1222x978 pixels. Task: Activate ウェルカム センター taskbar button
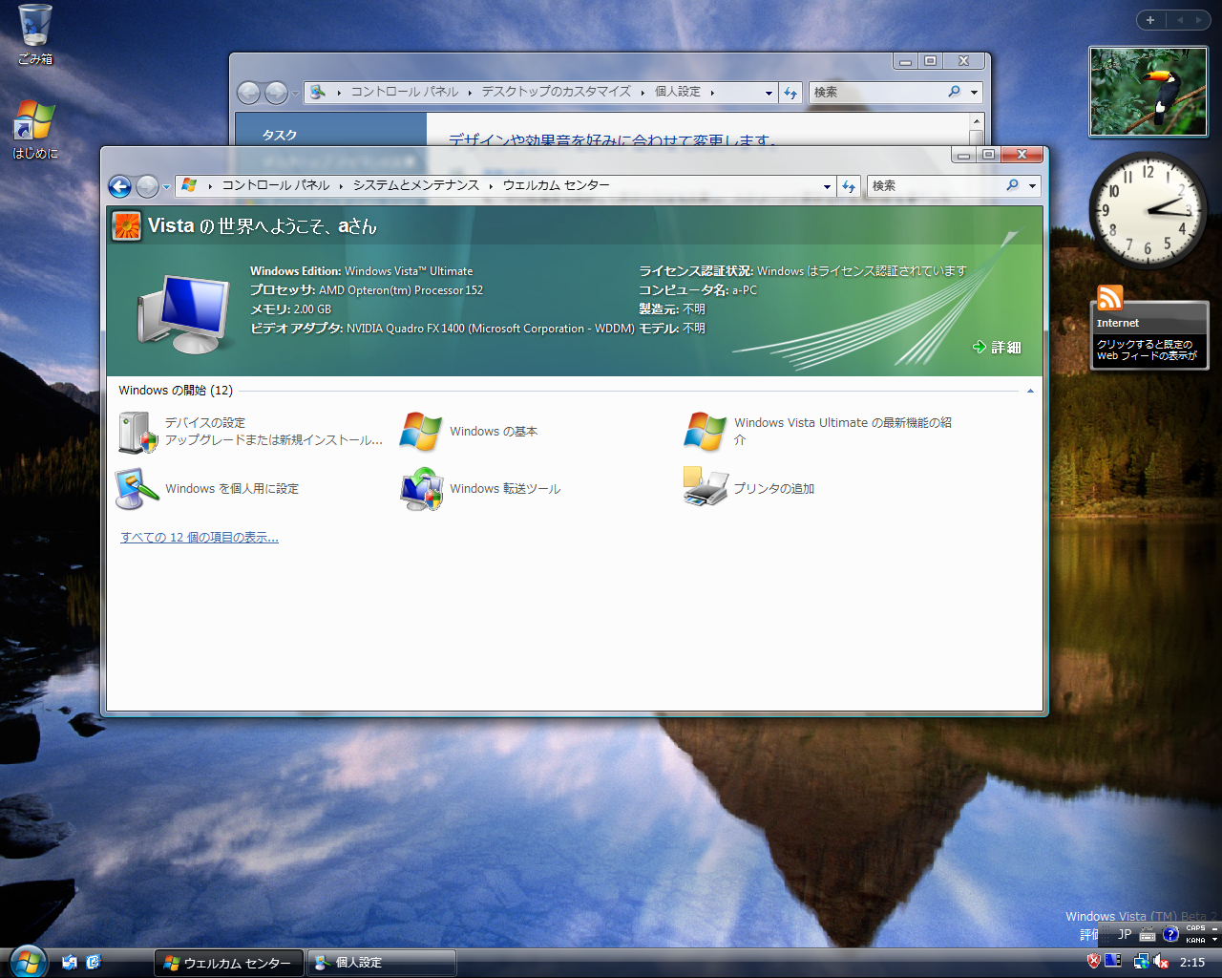(x=229, y=963)
